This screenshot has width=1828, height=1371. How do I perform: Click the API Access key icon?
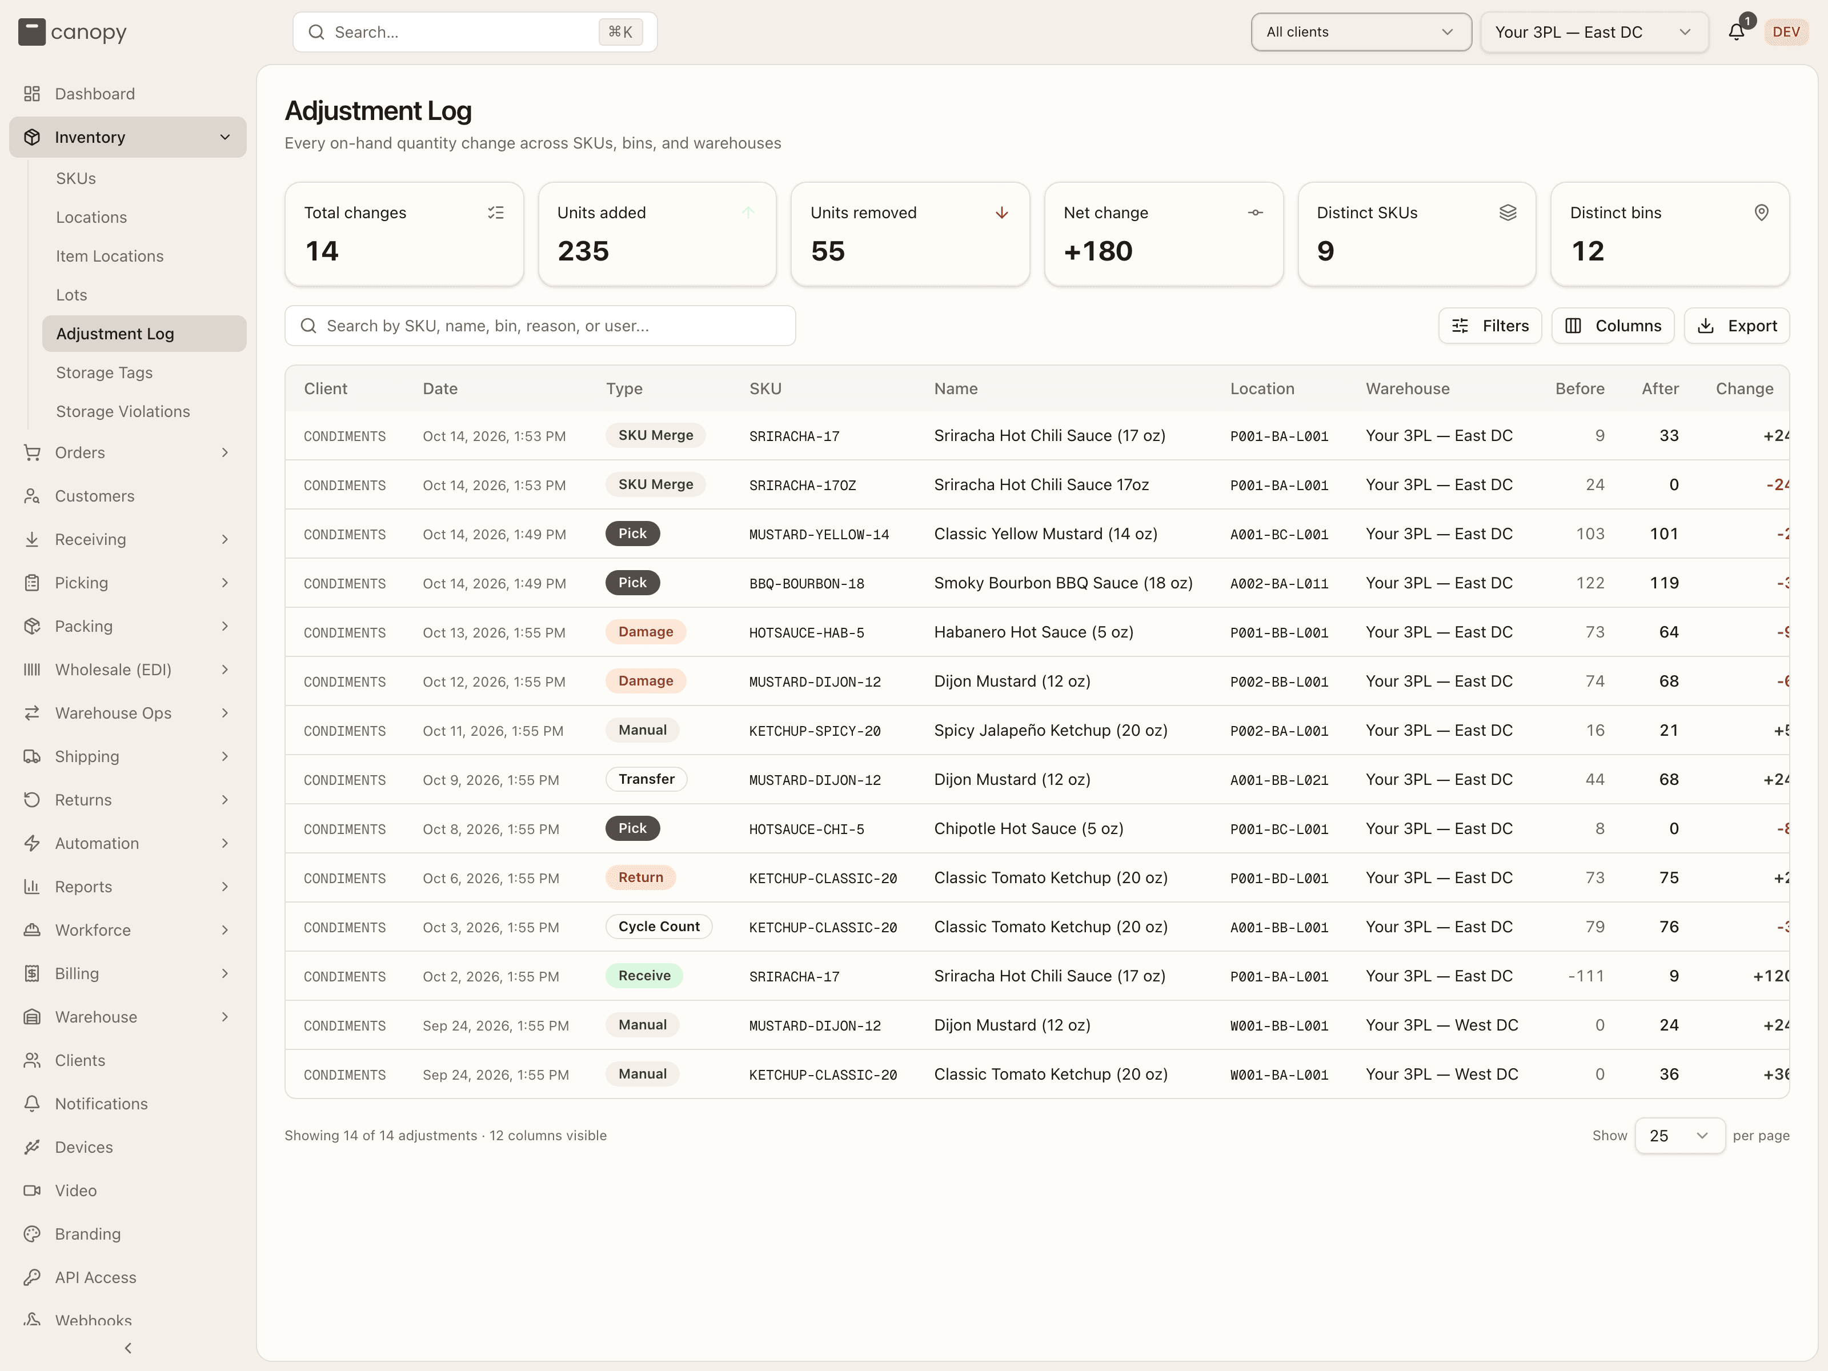pos(32,1277)
